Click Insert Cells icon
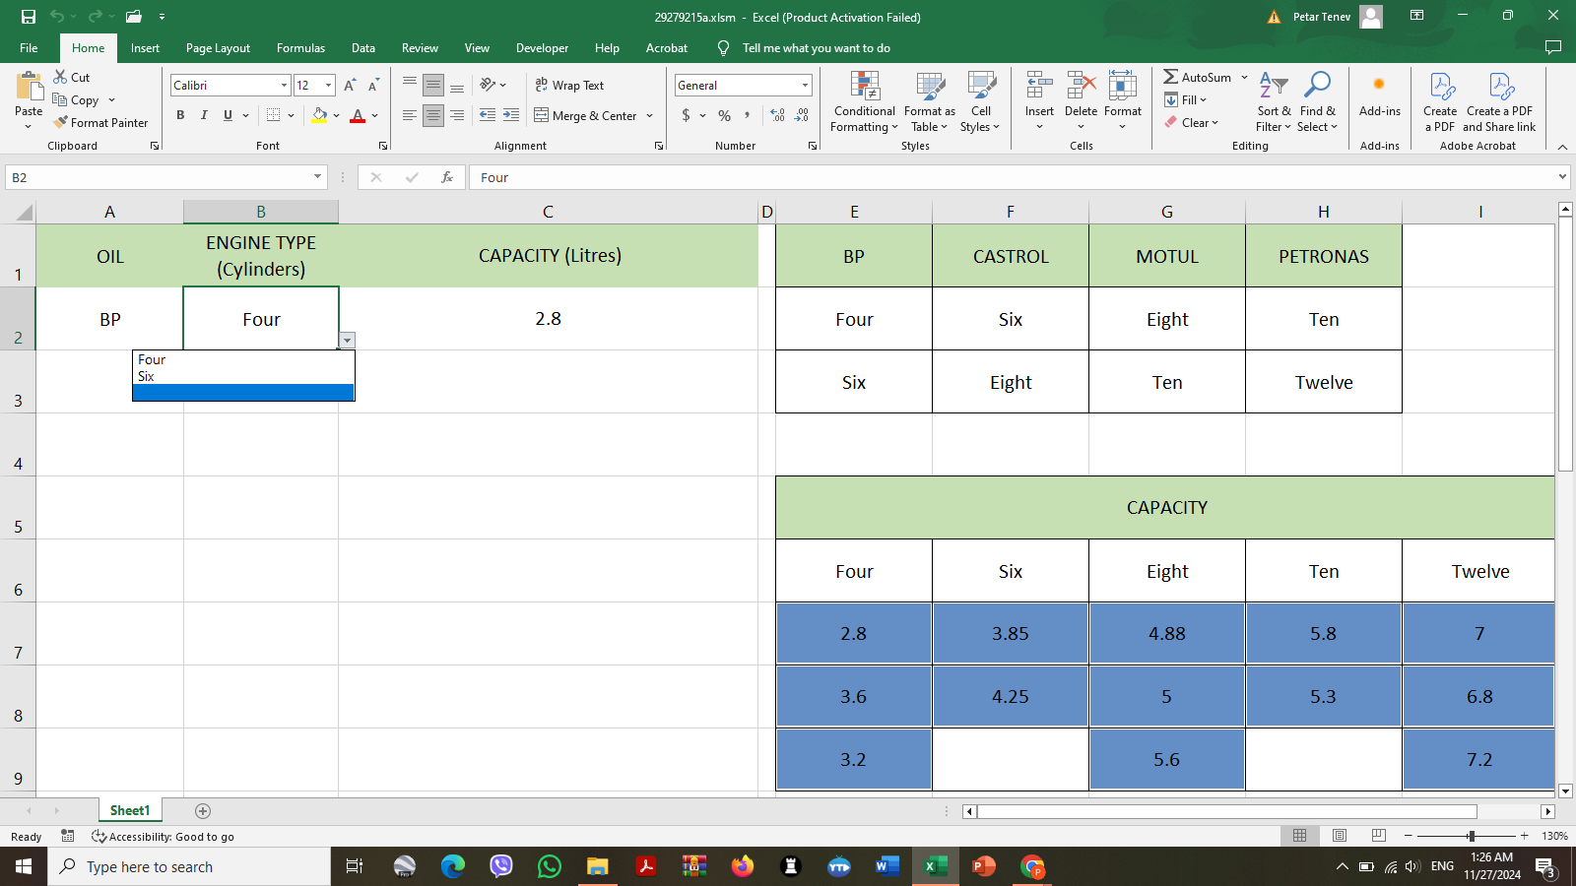The height and width of the screenshot is (886, 1576). click(x=1039, y=86)
